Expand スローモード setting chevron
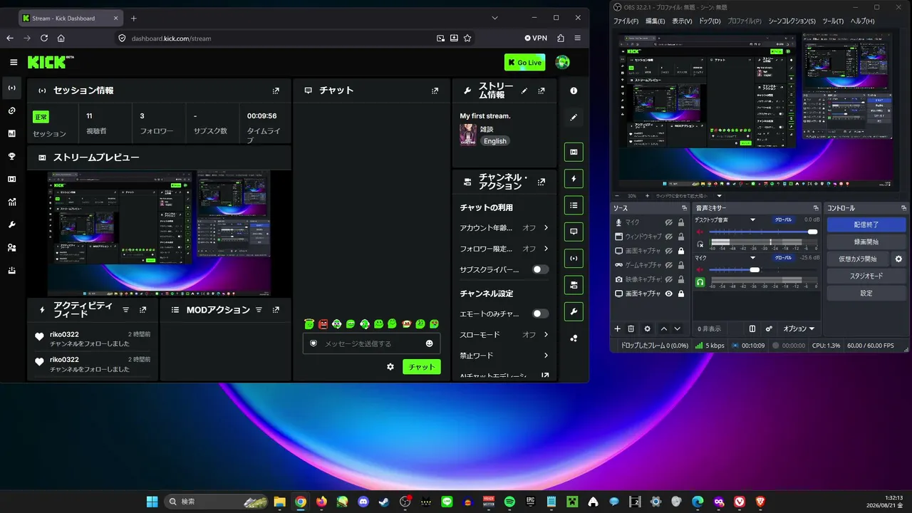 pyautogui.click(x=546, y=334)
